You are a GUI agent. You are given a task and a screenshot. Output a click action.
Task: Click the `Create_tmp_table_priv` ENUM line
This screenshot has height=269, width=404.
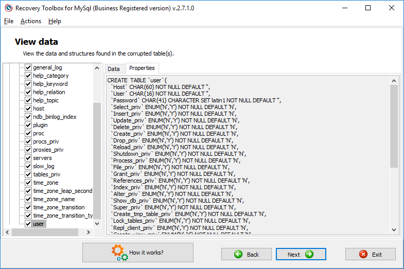(188, 214)
